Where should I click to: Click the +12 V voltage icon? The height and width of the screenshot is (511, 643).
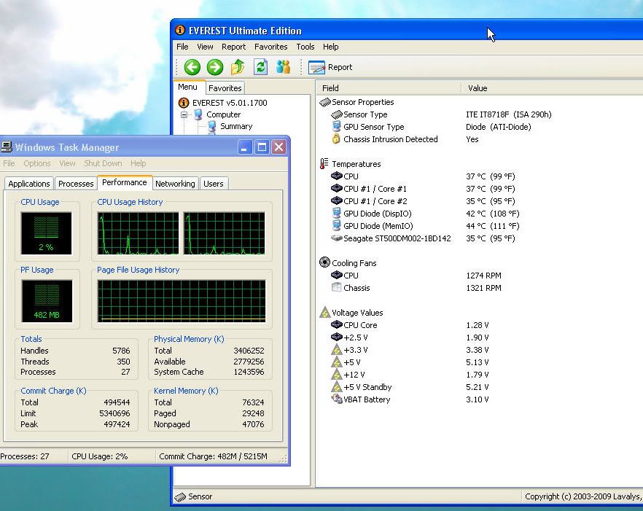(336, 375)
